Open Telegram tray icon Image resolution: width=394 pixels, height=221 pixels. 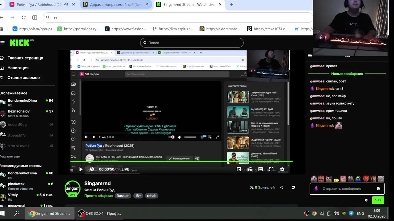351,213
